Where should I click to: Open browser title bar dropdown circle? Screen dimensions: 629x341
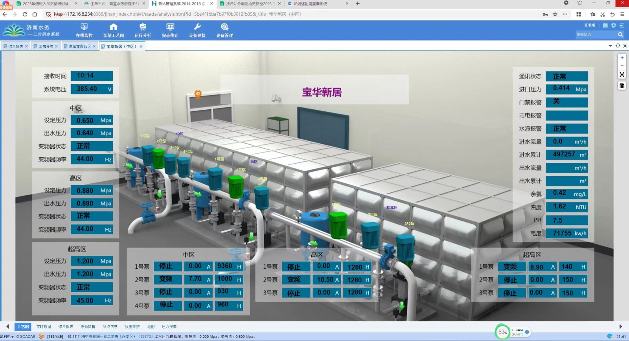point(566,3)
